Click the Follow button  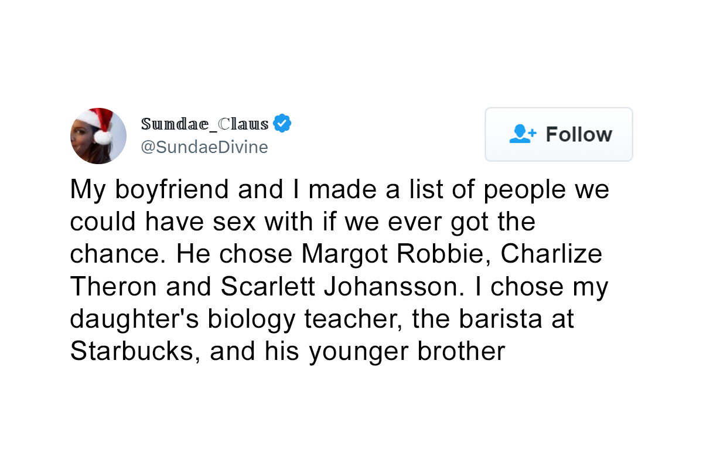click(x=559, y=134)
